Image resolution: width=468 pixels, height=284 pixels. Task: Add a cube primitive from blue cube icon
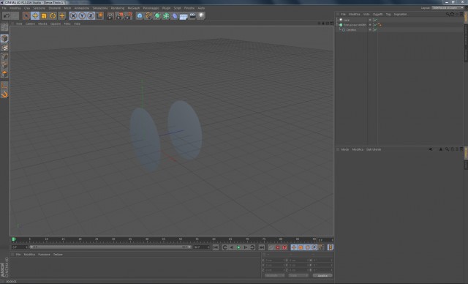[140, 16]
